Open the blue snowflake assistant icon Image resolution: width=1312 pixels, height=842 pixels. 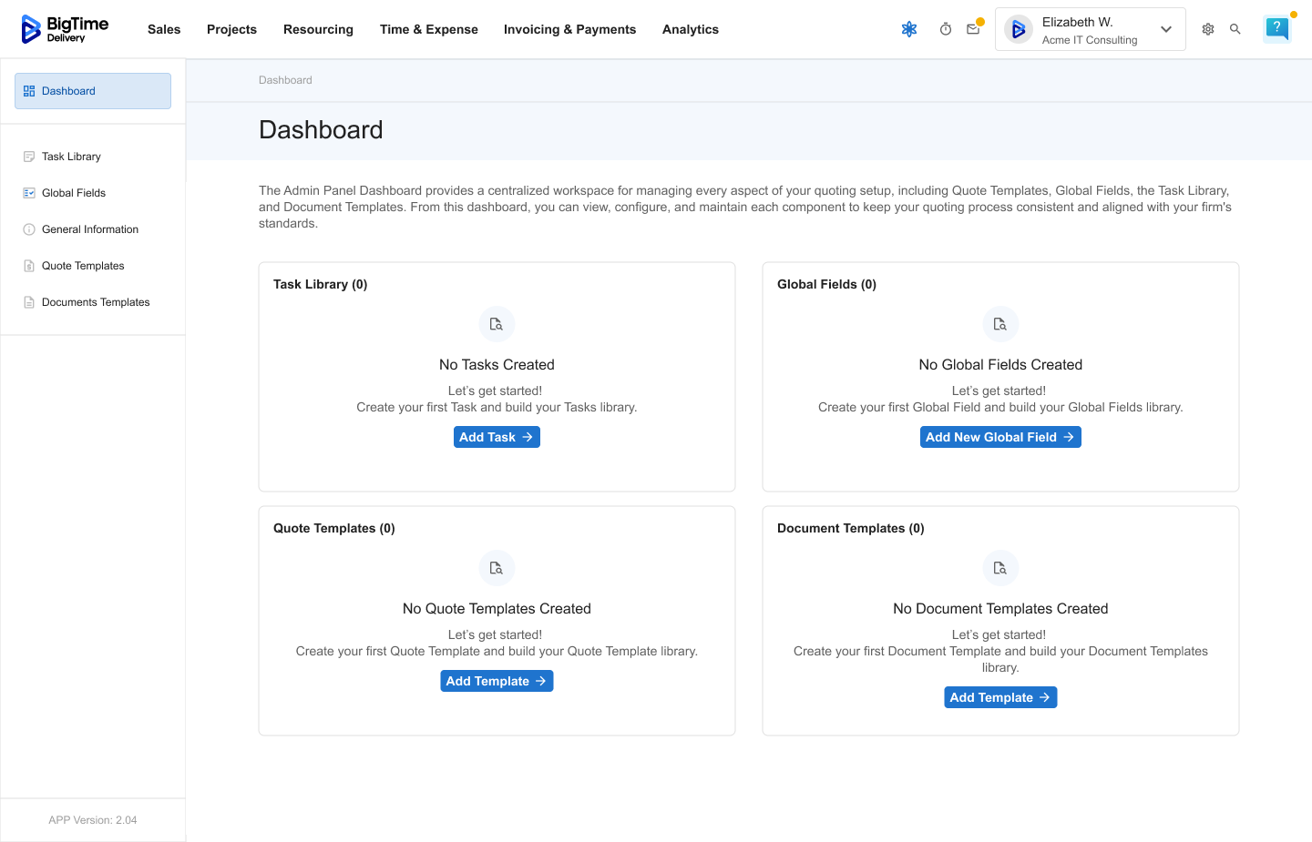(x=908, y=29)
